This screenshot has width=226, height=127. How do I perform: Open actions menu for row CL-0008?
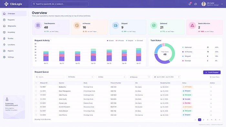(x=211, y=115)
